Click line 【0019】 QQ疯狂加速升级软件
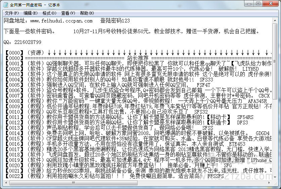Viewport: 281px width, 189px height. pos(138,160)
